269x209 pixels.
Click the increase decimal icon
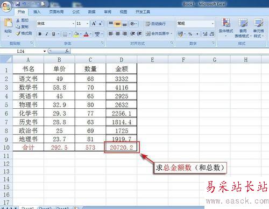tap(205, 34)
